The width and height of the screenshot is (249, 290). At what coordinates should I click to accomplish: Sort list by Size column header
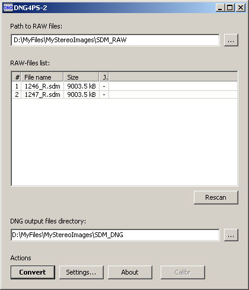(81, 77)
